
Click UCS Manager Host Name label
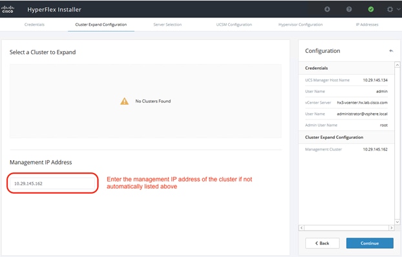coord(327,80)
